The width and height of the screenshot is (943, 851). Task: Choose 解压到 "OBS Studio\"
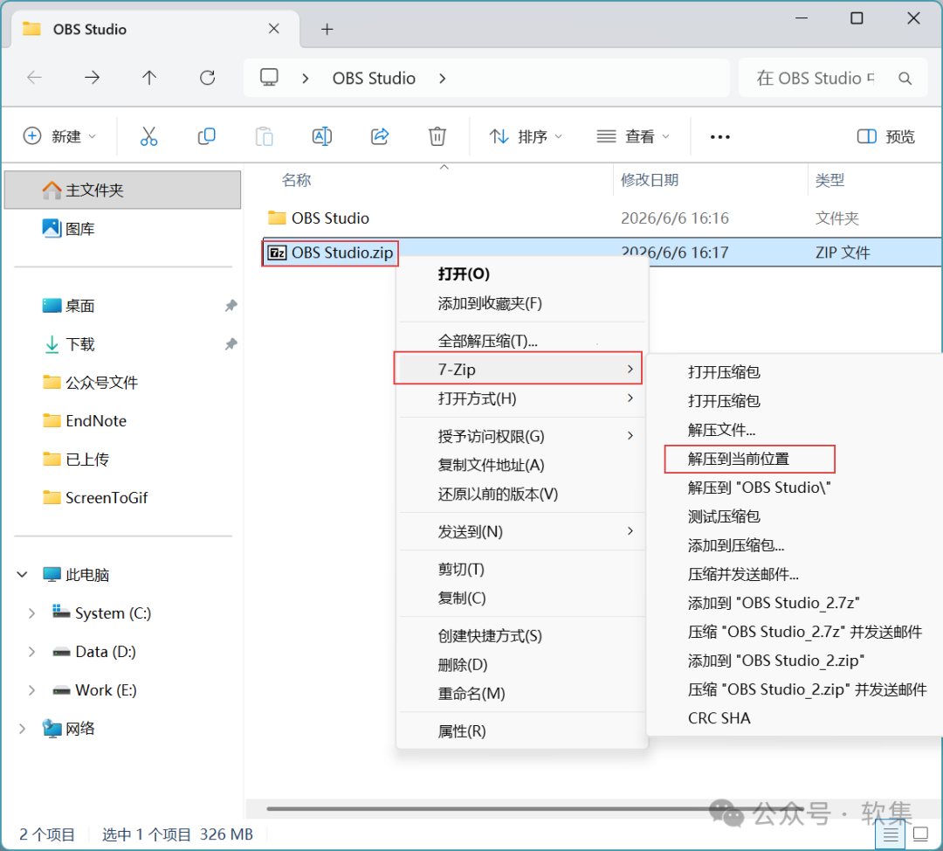click(759, 488)
